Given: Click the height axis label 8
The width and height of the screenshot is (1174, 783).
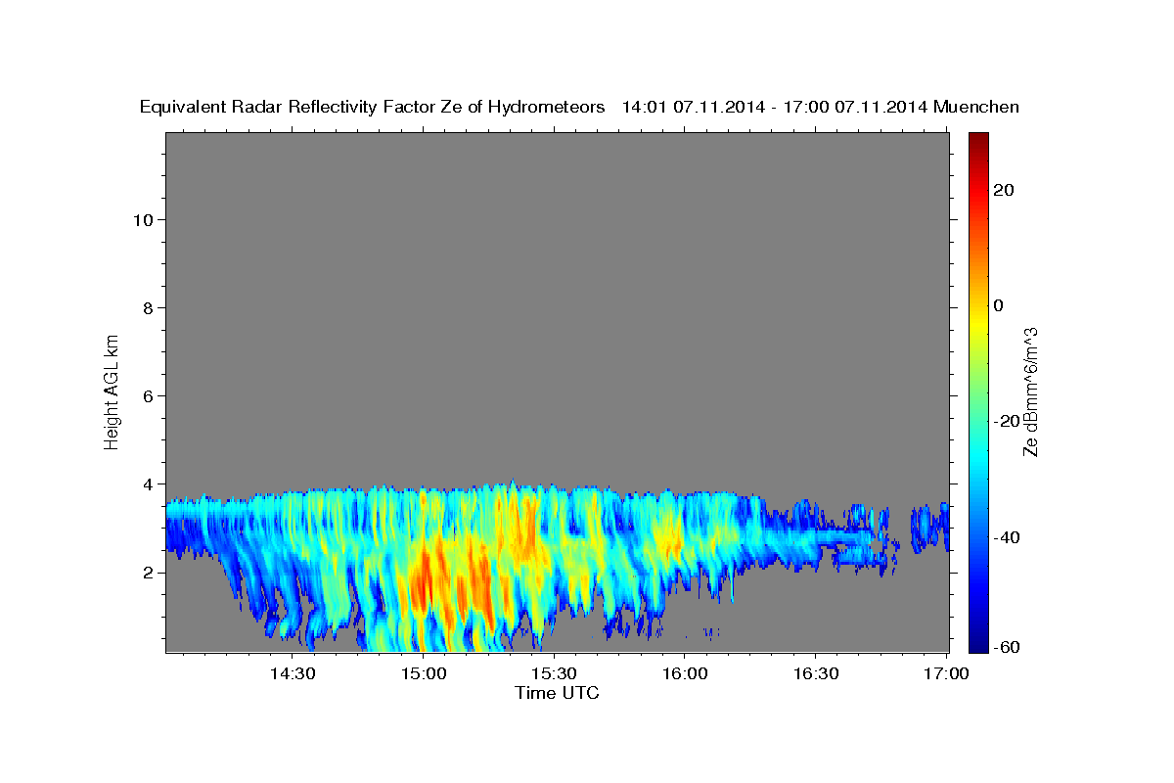Looking at the screenshot, I should pyautogui.click(x=148, y=308).
